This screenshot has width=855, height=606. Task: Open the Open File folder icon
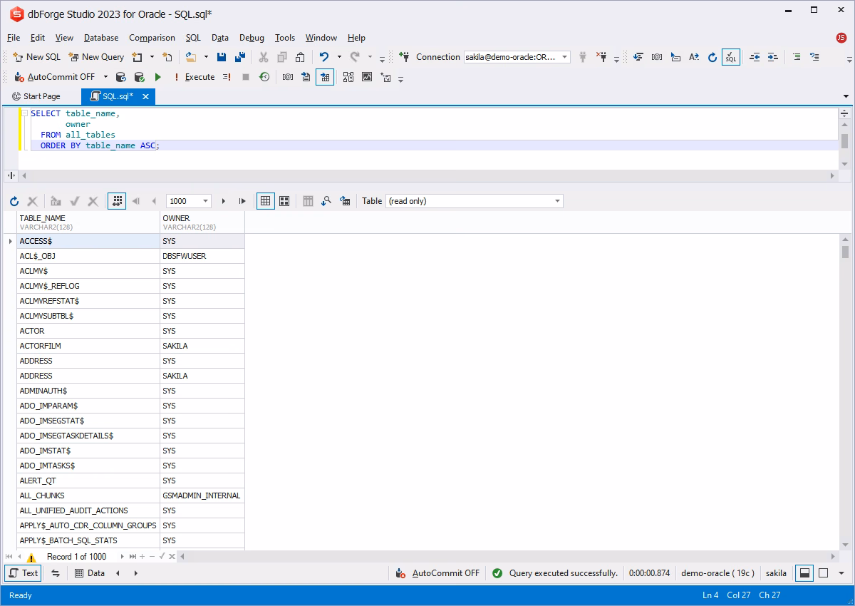tap(191, 57)
